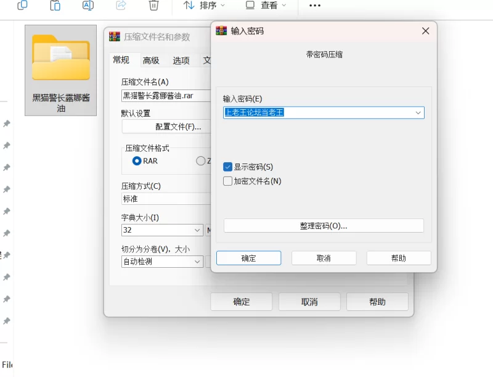
Task: Click WinRAR icon in 输入密码 title bar
Action: (221, 30)
